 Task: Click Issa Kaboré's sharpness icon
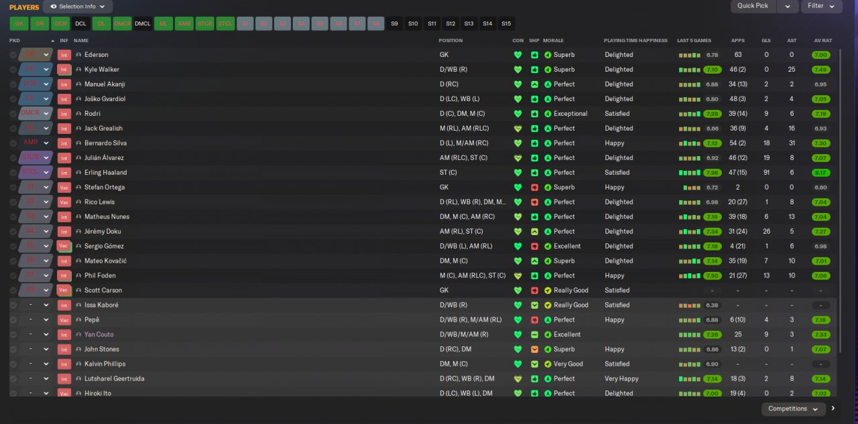tap(534, 305)
